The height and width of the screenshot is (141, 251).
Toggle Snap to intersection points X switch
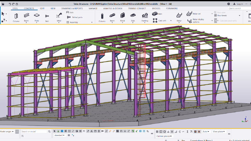172,132
